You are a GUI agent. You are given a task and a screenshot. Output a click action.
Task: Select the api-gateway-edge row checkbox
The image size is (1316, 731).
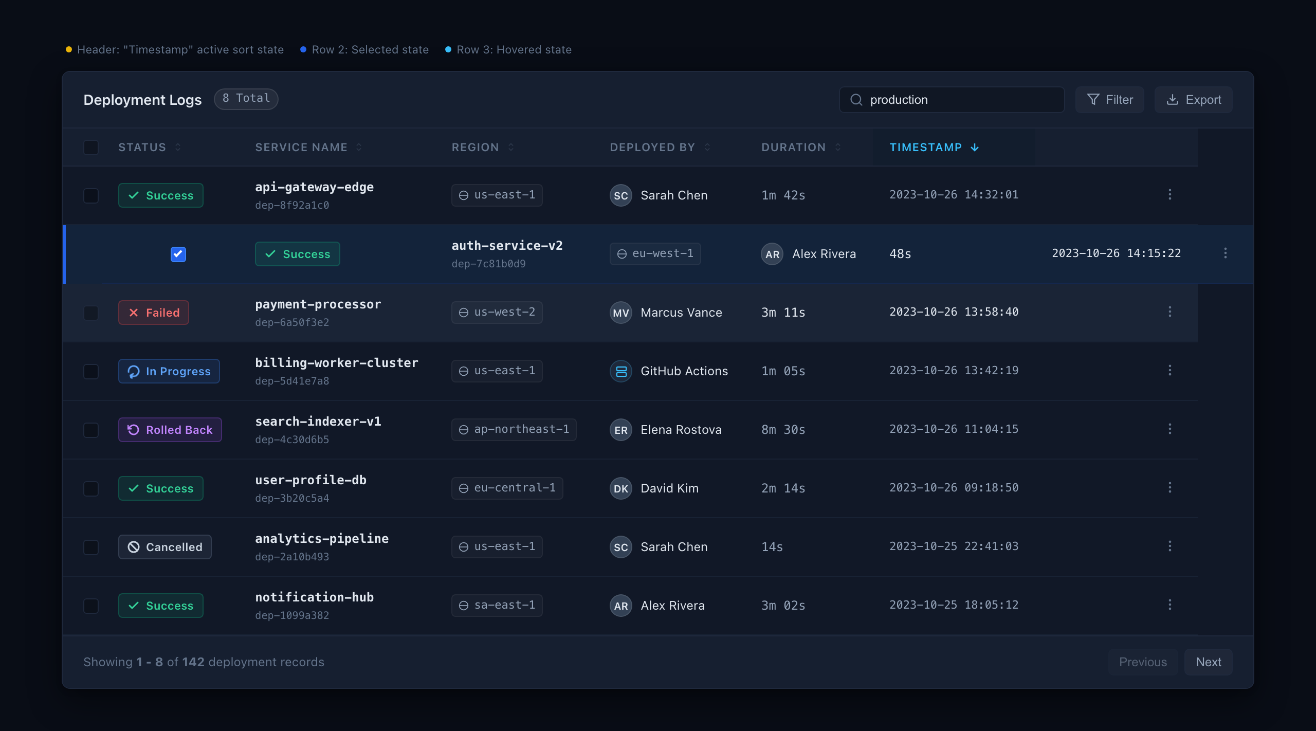click(91, 195)
